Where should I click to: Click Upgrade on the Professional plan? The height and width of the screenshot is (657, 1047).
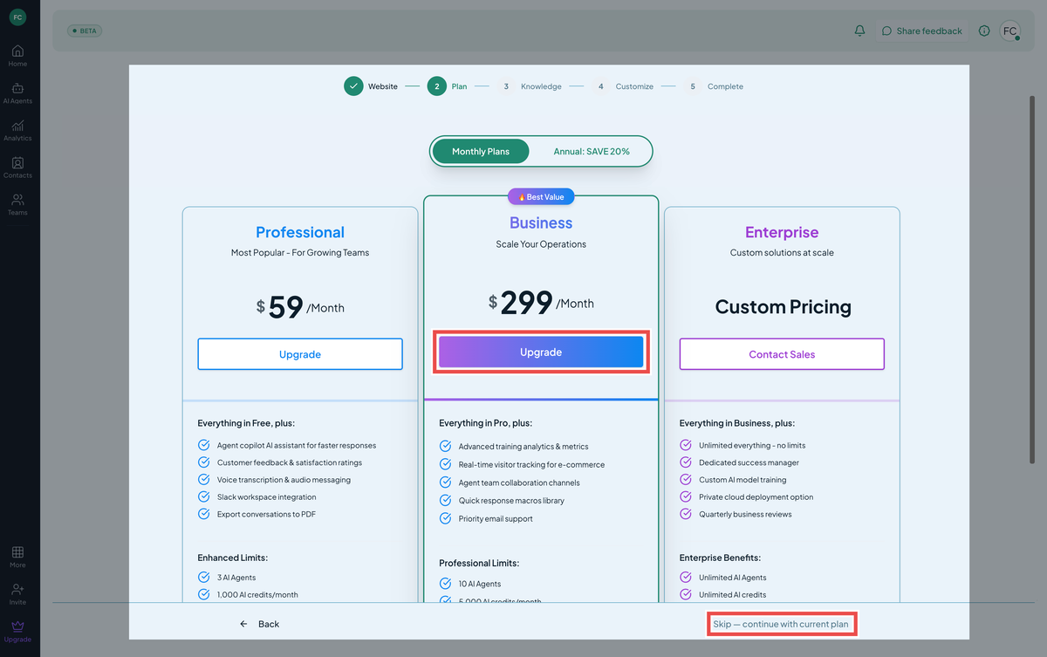click(300, 354)
